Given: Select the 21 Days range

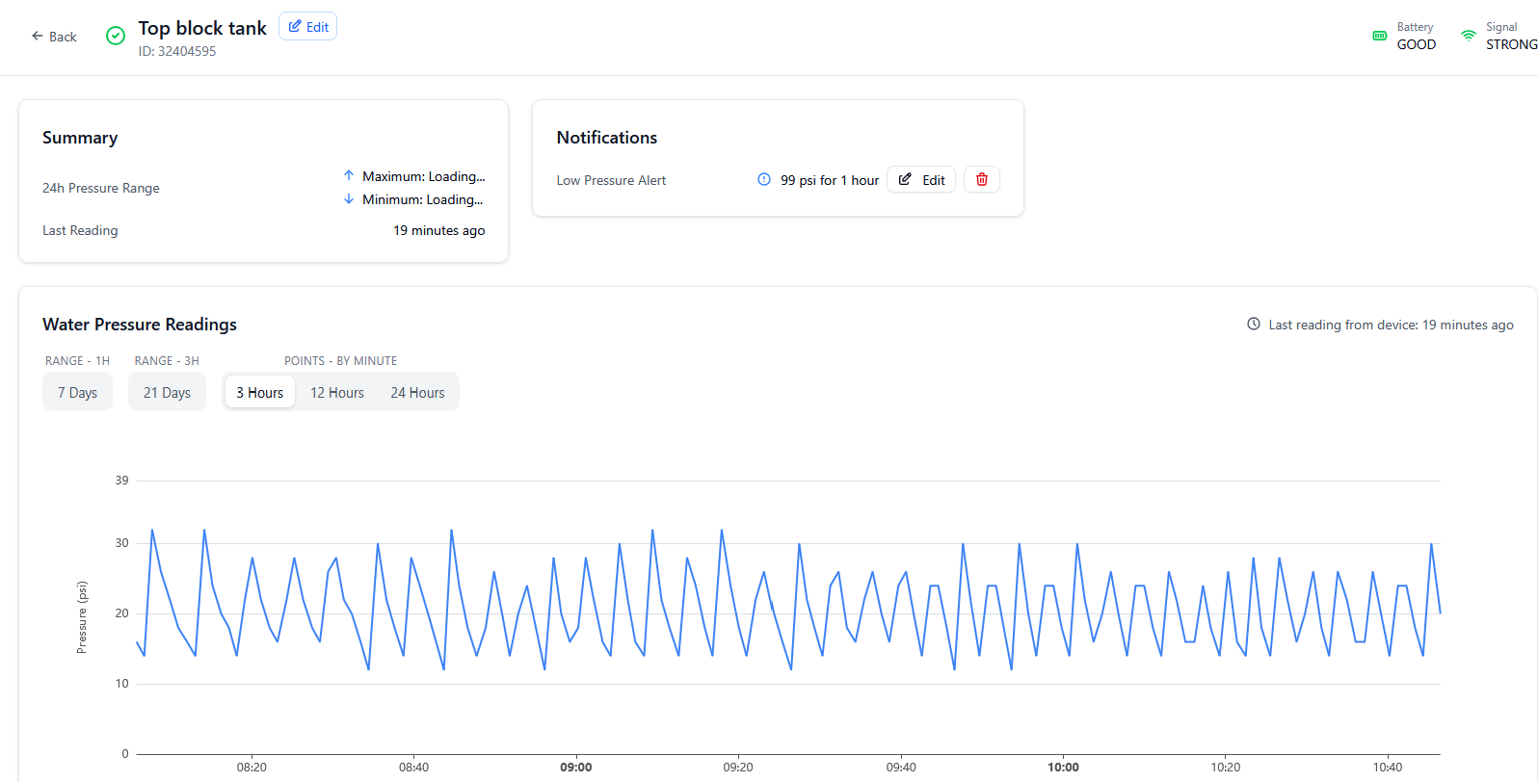Looking at the screenshot, I should tap(167, 393).
